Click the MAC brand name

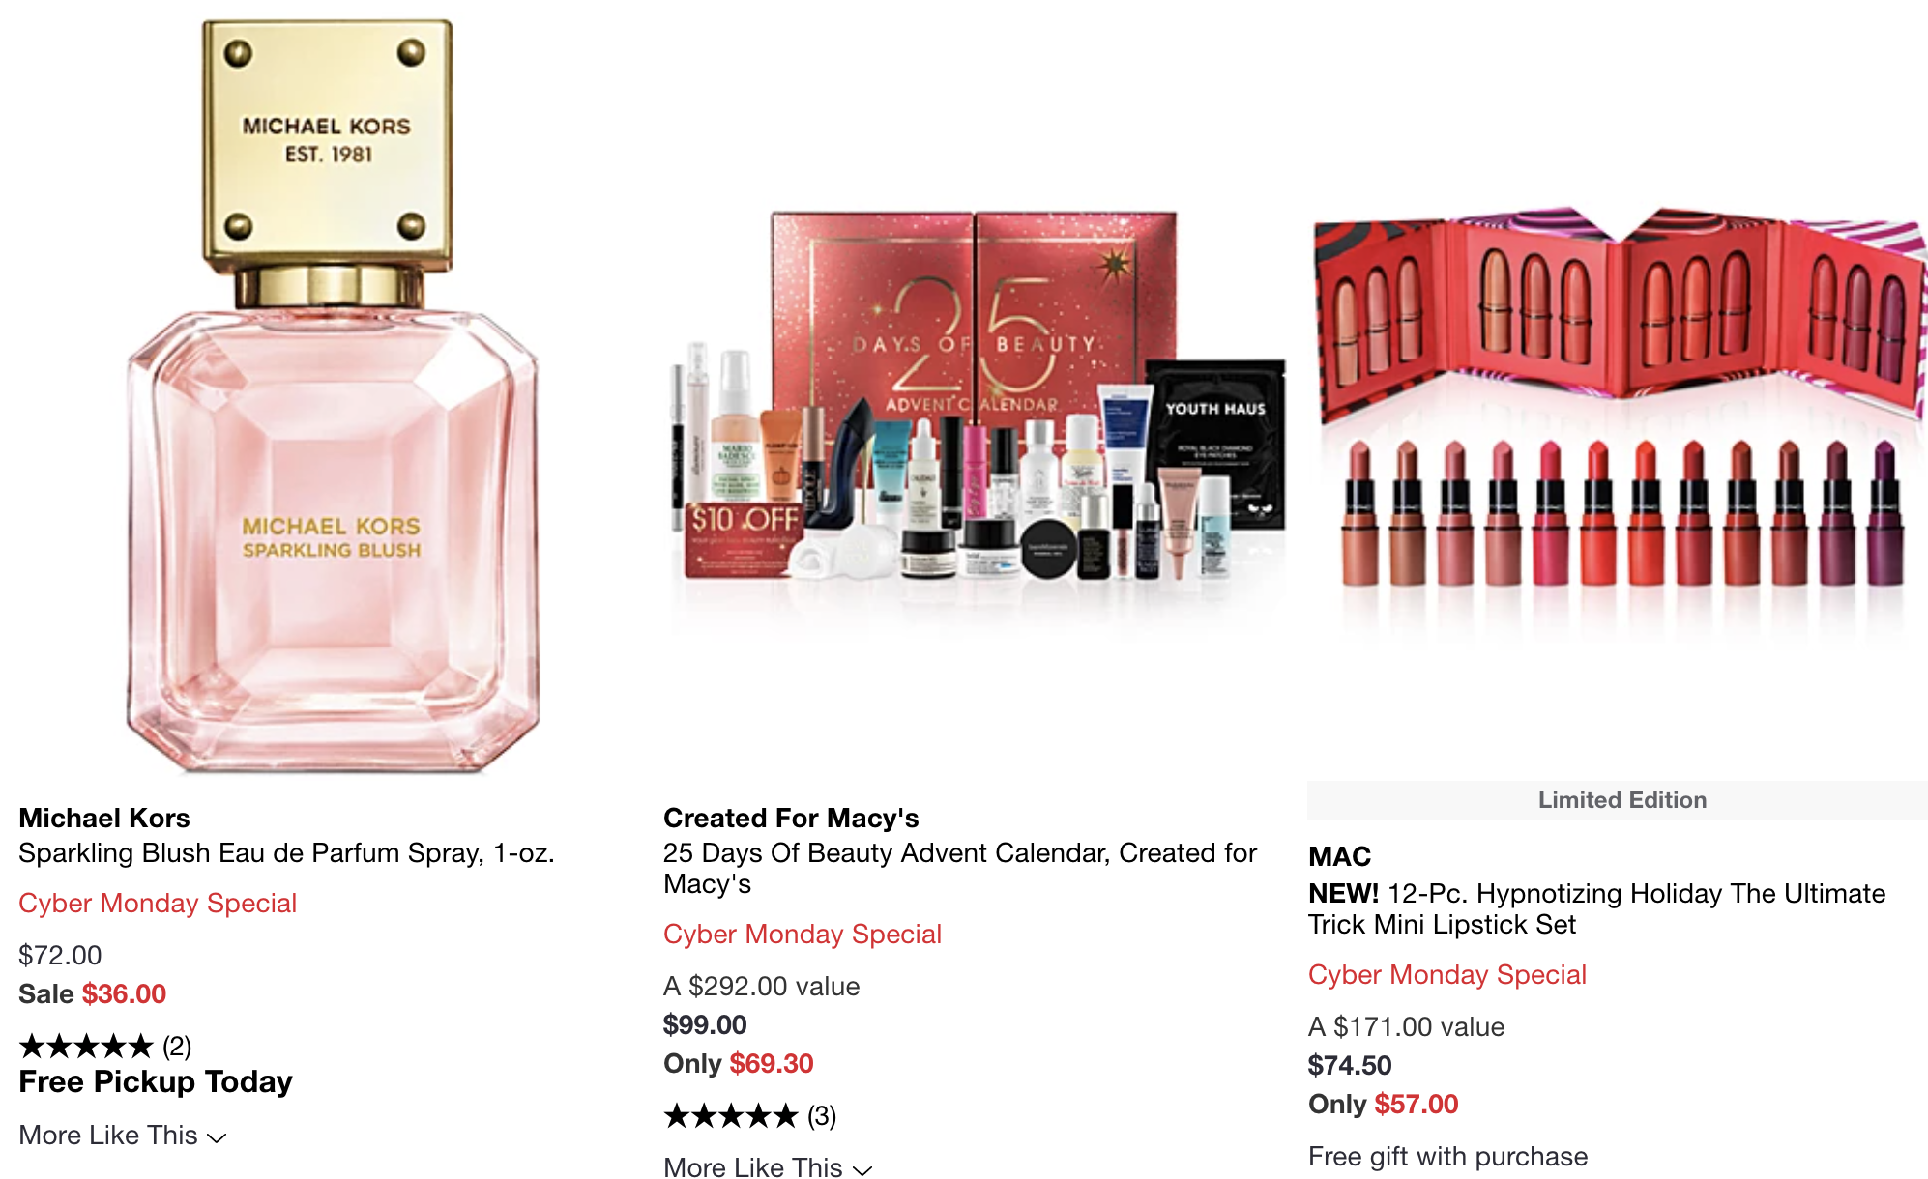[1339, 856]
